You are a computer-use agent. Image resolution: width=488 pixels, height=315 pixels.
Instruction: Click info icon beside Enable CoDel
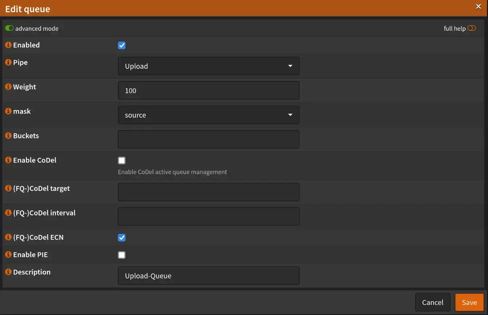click(8, 160)
